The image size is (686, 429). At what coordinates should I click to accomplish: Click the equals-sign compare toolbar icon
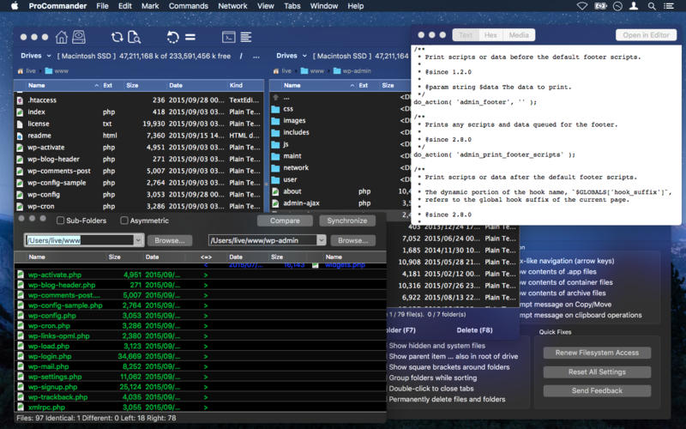coord(190,37)
